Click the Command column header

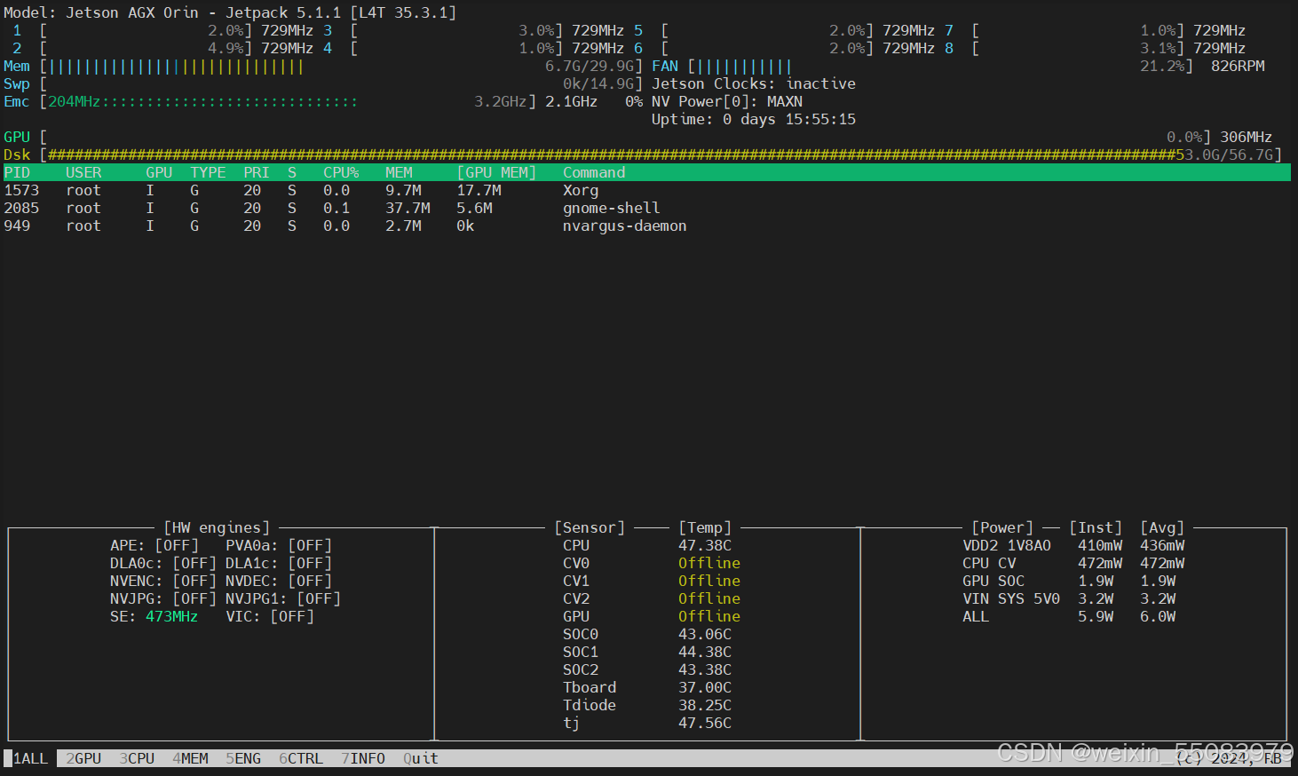point(594,172)
